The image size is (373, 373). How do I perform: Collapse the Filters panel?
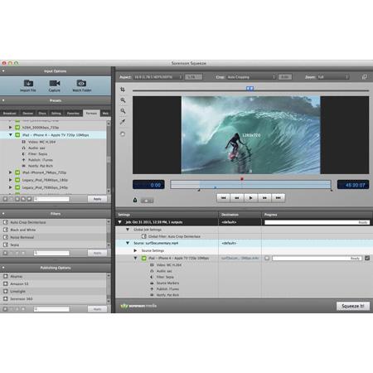[3, 214]
